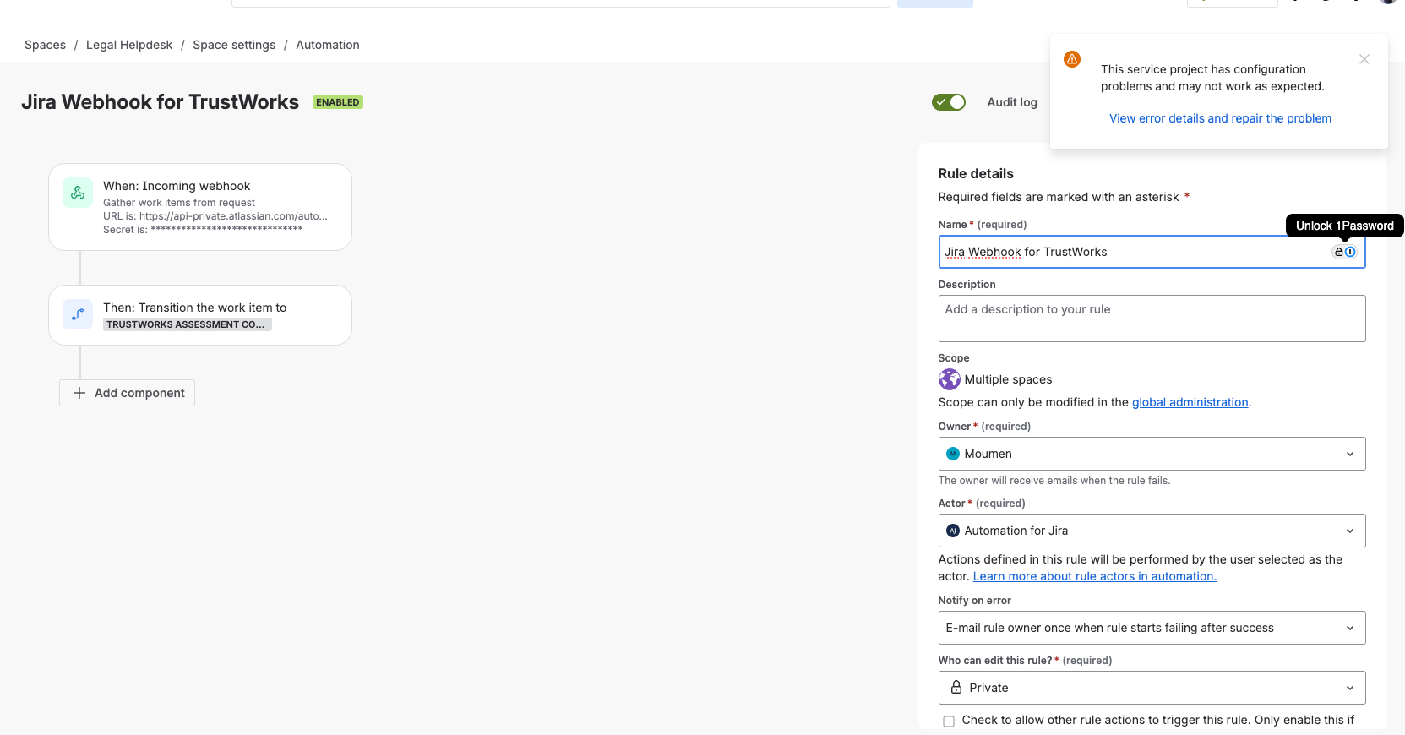The width and height of the screenshot is (1405, 735).
Task: Open Space settings breadcrumb
Action: 234,45
